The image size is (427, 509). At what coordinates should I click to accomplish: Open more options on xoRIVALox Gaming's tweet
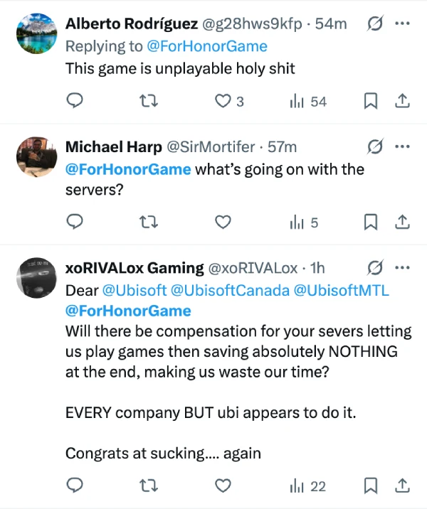(x=402, y=268)
